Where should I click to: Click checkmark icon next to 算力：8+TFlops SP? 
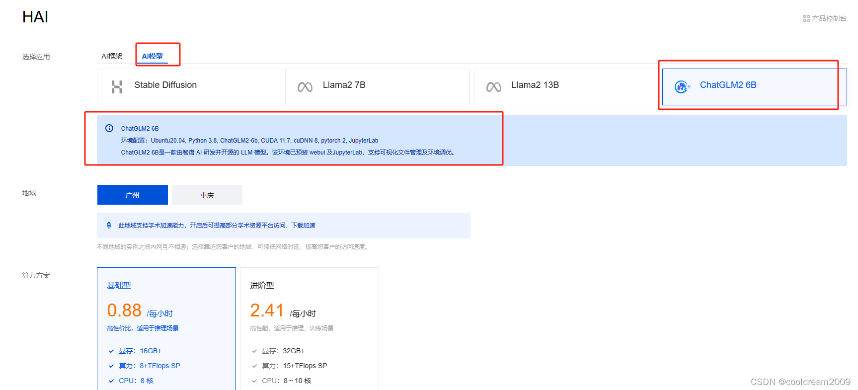[111, 366]
